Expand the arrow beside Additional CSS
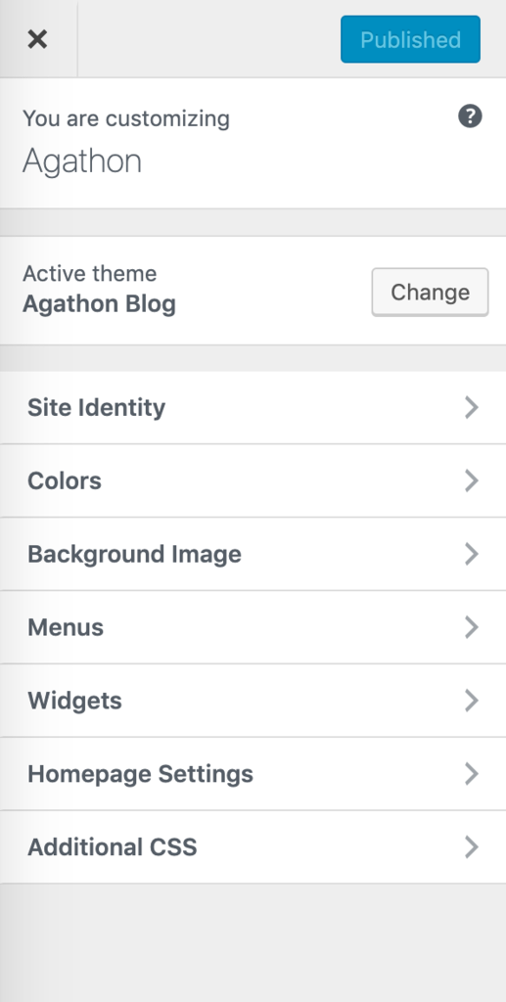506x1002 pixels. pos(472,847)
